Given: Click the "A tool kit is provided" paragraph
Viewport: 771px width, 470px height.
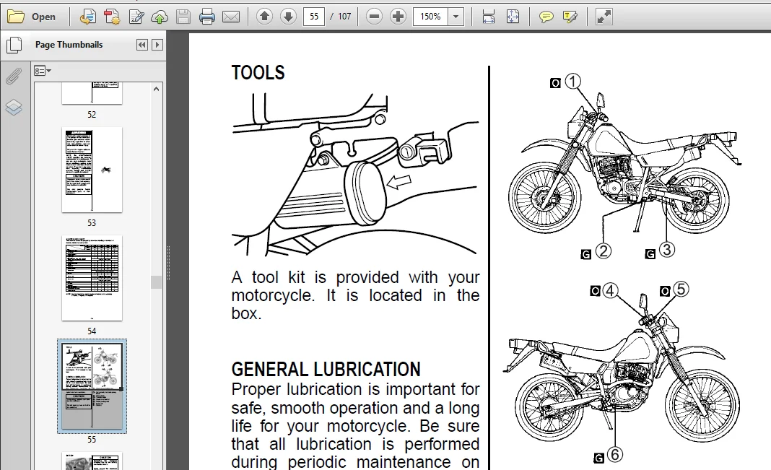Looking at the screenshot, I should pos(355,295).
